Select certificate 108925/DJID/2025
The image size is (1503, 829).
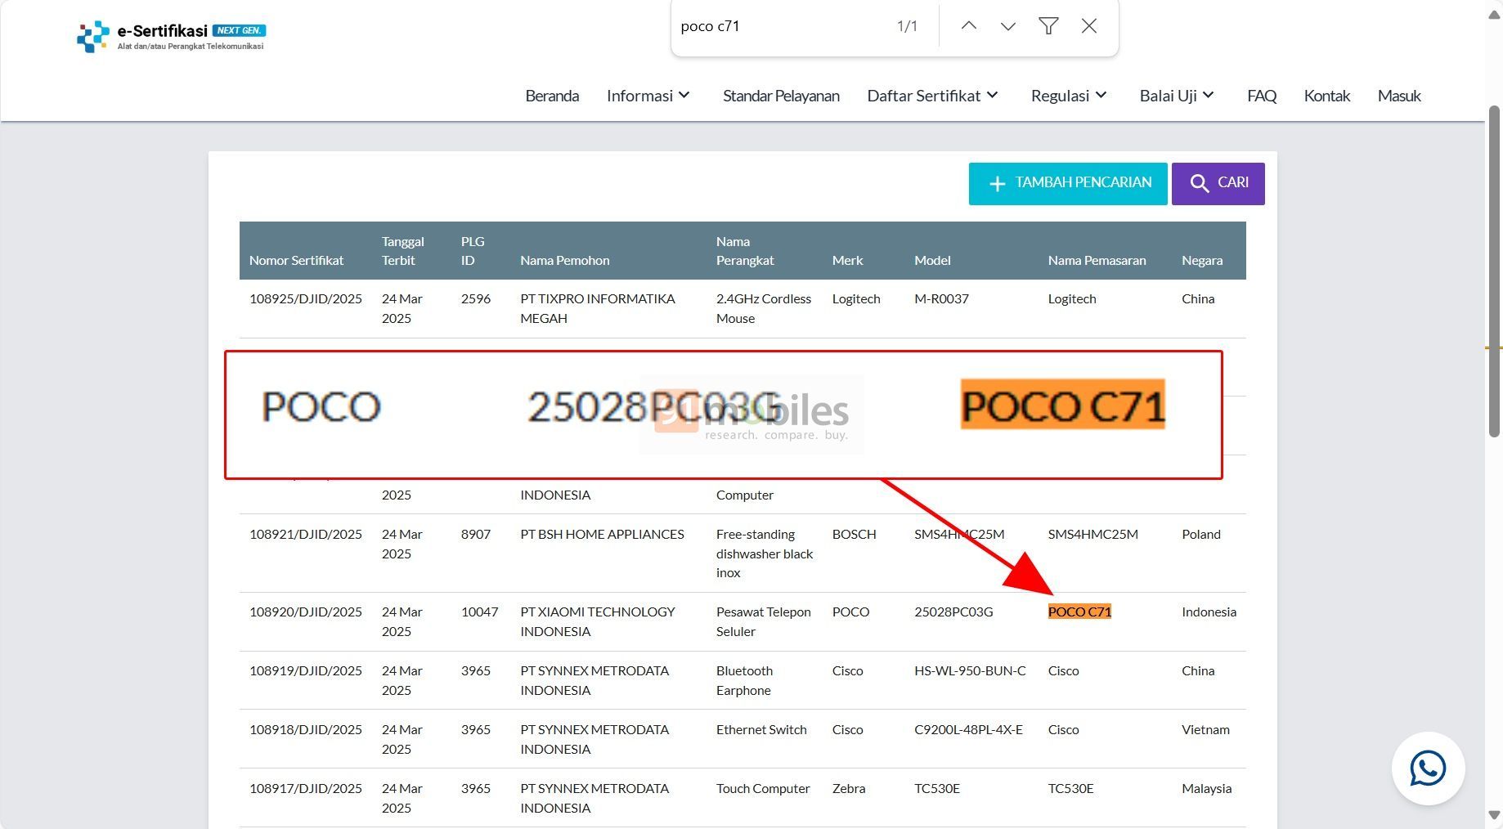[305, 298]
